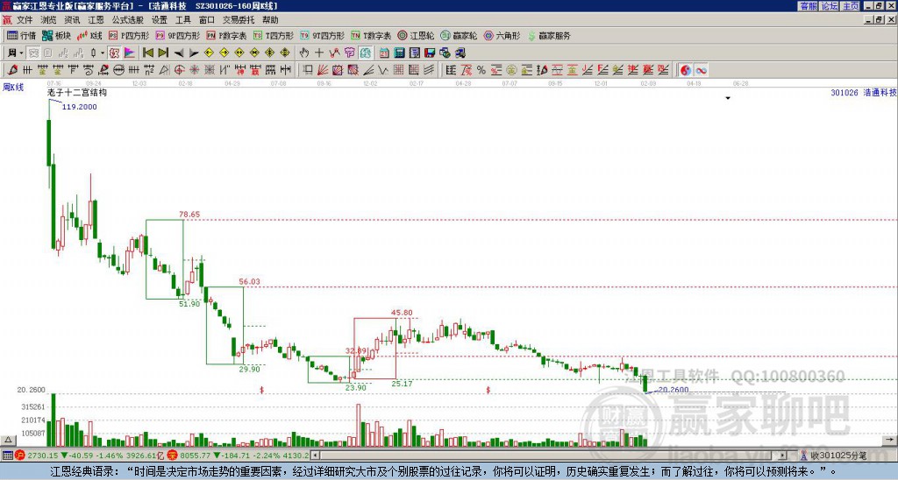
Task: Jump to the last bar icon
Action: (x=163, y=53)
